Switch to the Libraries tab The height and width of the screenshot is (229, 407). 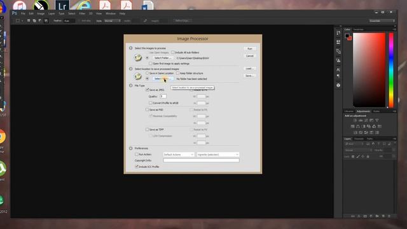tap(349, 111)
